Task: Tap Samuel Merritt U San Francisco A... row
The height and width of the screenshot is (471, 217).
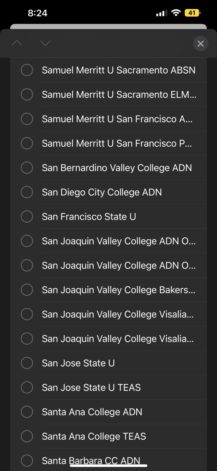Action: (x=108, y=119)
